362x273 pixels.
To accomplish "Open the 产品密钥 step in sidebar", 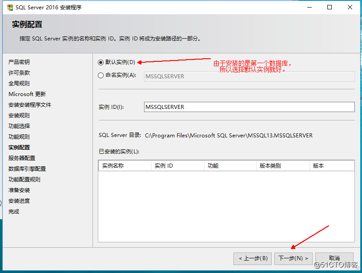I will pyautogui.click(x=19, y=62).
